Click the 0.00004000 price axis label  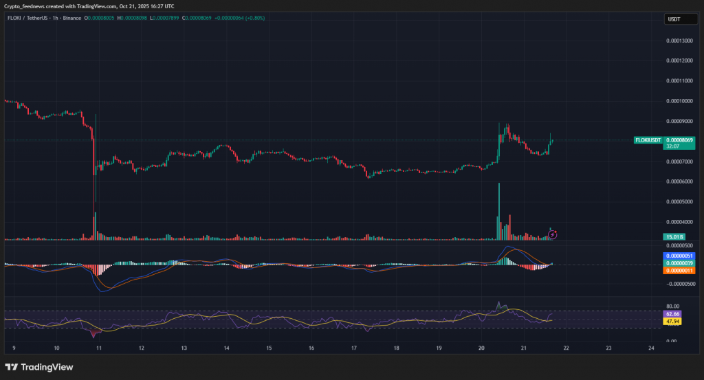[679, 222]
